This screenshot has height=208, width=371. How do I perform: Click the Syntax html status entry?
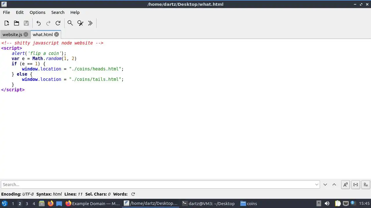(x=49, y=194)
